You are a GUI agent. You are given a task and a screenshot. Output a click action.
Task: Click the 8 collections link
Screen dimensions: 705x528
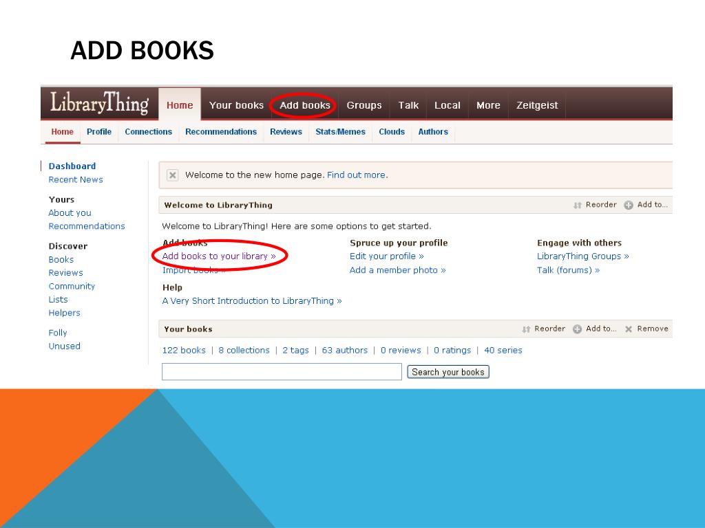click(x=244, y=350)
